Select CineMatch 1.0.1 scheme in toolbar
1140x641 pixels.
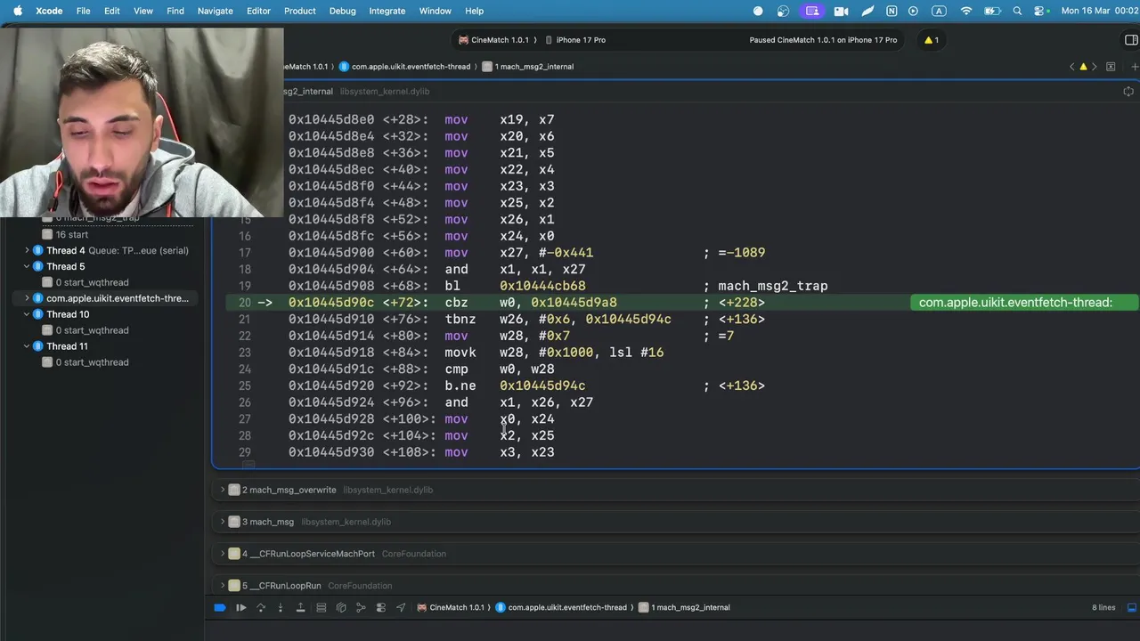tap(493, 40)
